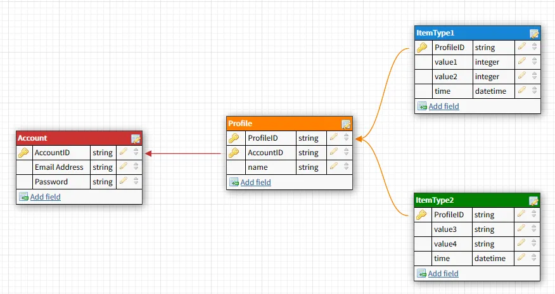This screenshot has height=294, width=555.
Task: Edit the value2 field via its pencil icon
Action: coord(521,75)
